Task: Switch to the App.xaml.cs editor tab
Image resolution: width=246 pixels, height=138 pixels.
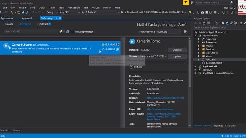Action: (x=7, y=18)
